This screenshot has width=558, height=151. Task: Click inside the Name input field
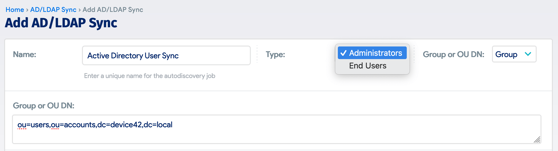click(166, 55)
